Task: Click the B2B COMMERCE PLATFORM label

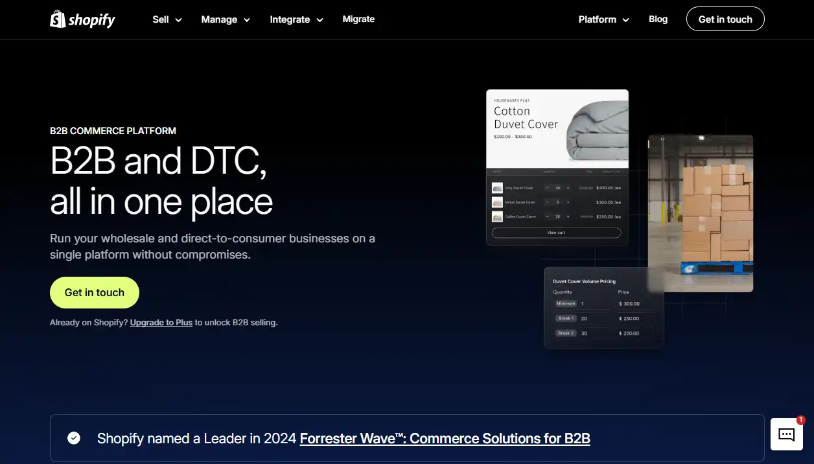Action: coord(113,130)
